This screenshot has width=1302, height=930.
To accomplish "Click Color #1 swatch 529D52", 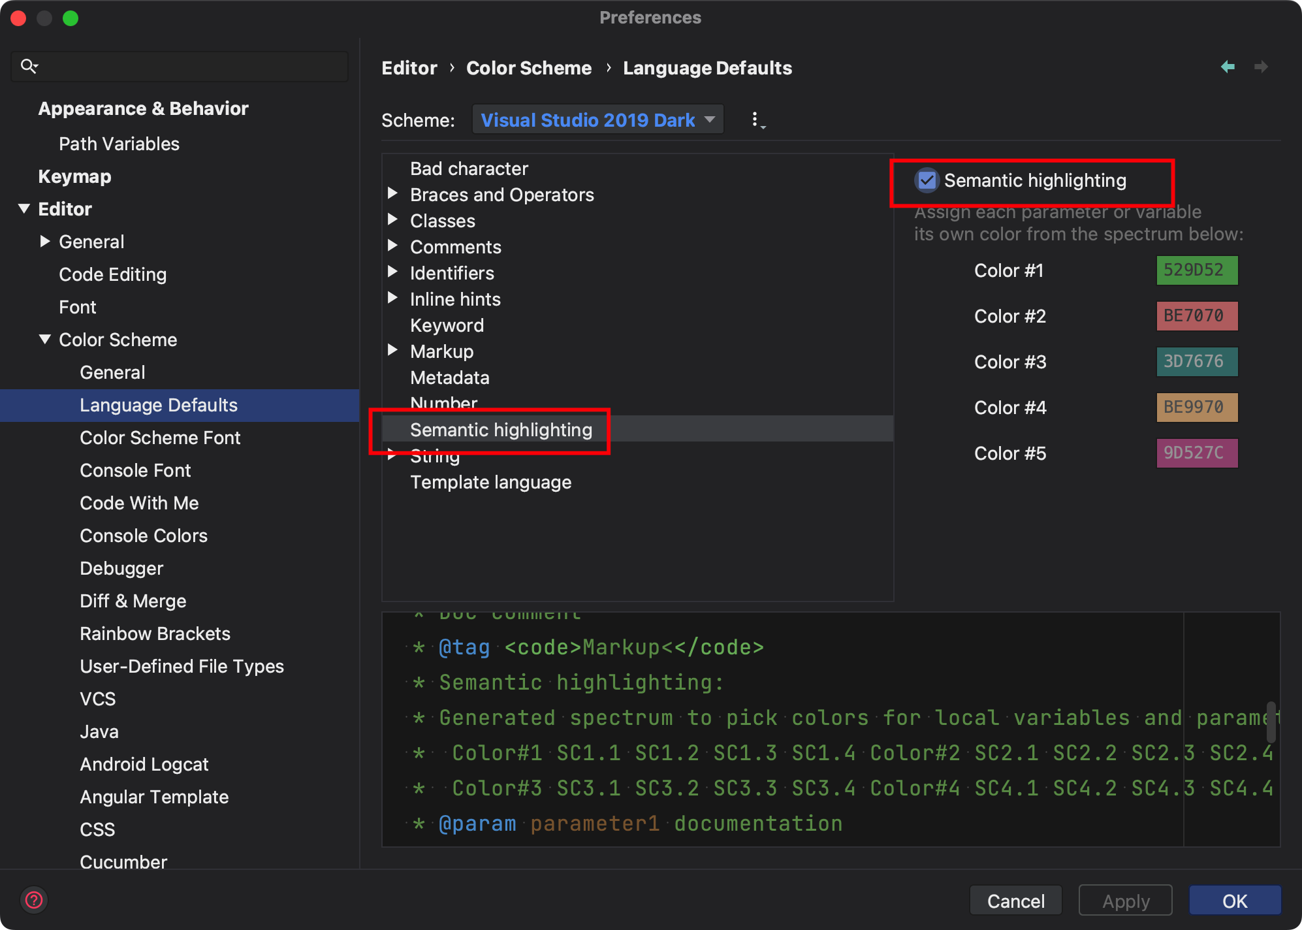I will click(1197, 270).
